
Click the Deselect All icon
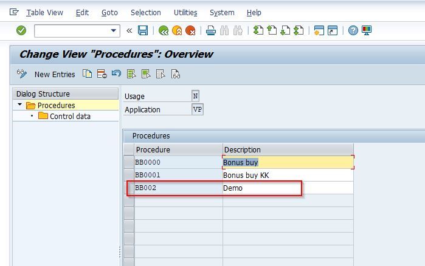(x=161, y=74)
